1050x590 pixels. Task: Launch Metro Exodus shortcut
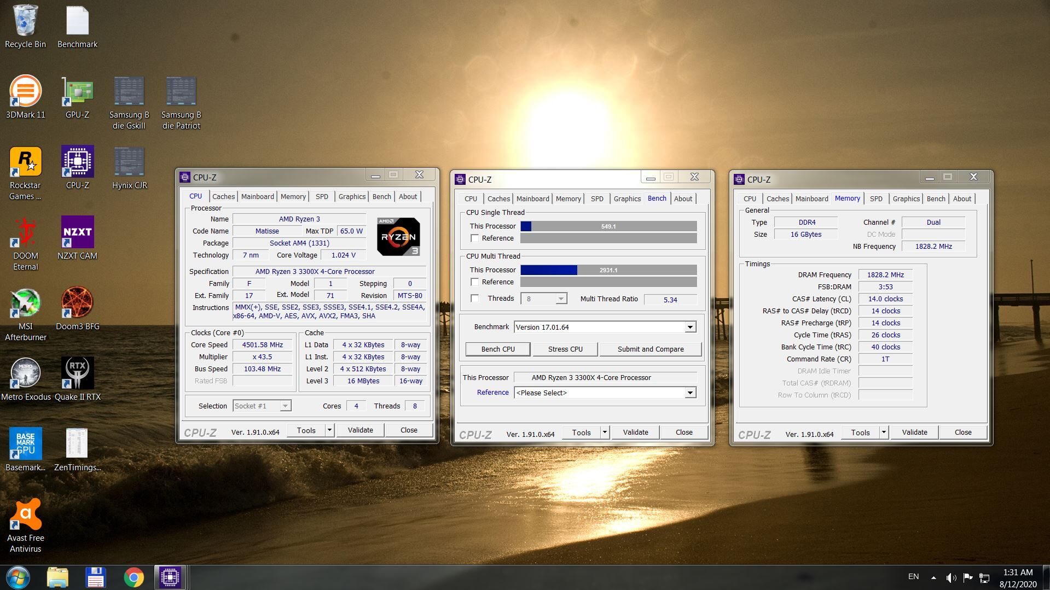25,379
